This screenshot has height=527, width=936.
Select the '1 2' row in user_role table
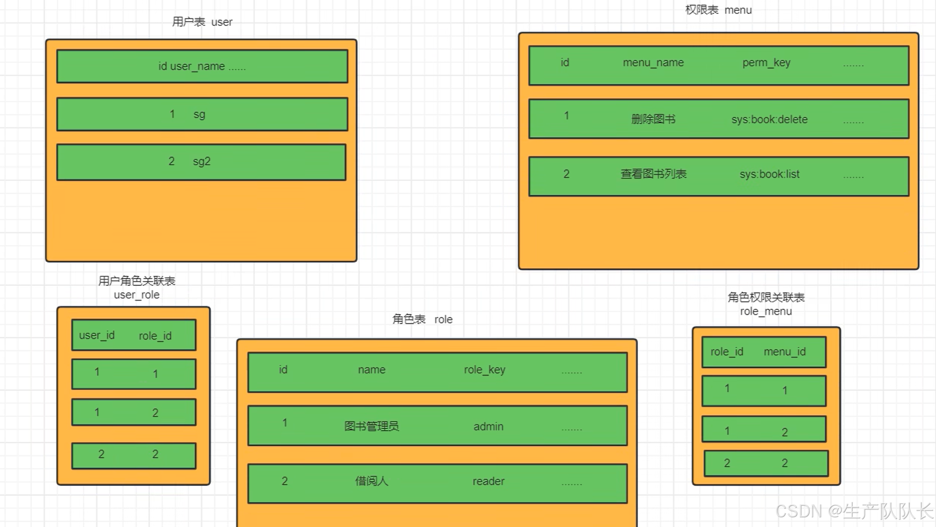tap(133, 412)
